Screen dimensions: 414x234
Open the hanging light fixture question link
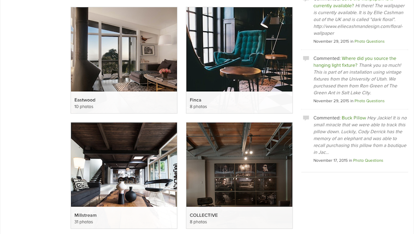click(x=355, y=62)
